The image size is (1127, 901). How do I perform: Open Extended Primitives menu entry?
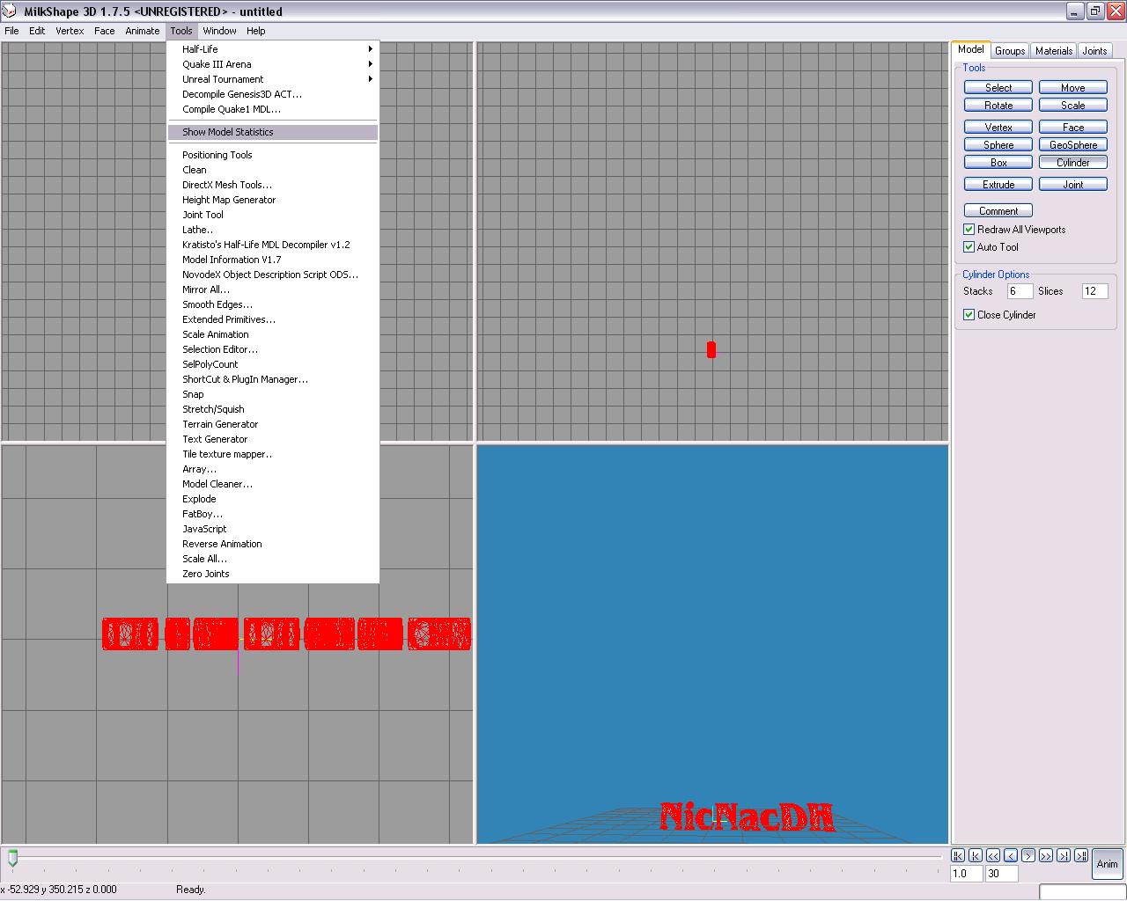coord(273,319)
